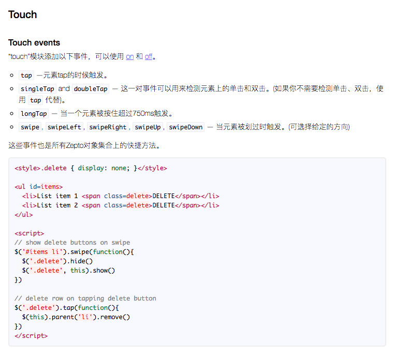Select the "swipeUp" code label

[x=148, y=127]
